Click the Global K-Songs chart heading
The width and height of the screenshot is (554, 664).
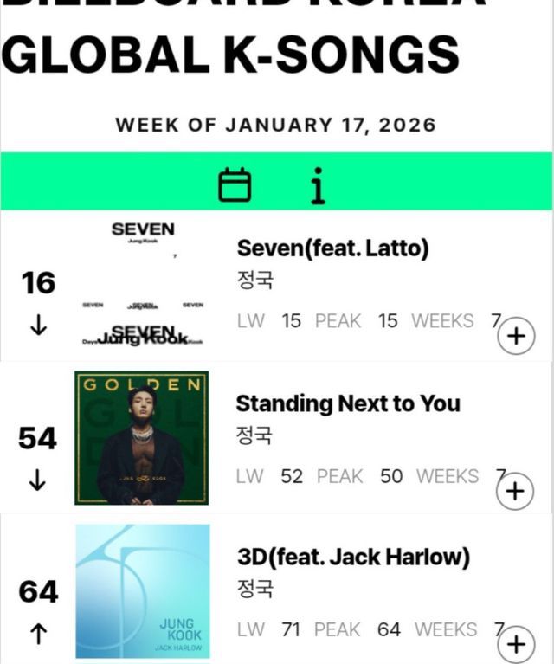(x=230, y=54)
